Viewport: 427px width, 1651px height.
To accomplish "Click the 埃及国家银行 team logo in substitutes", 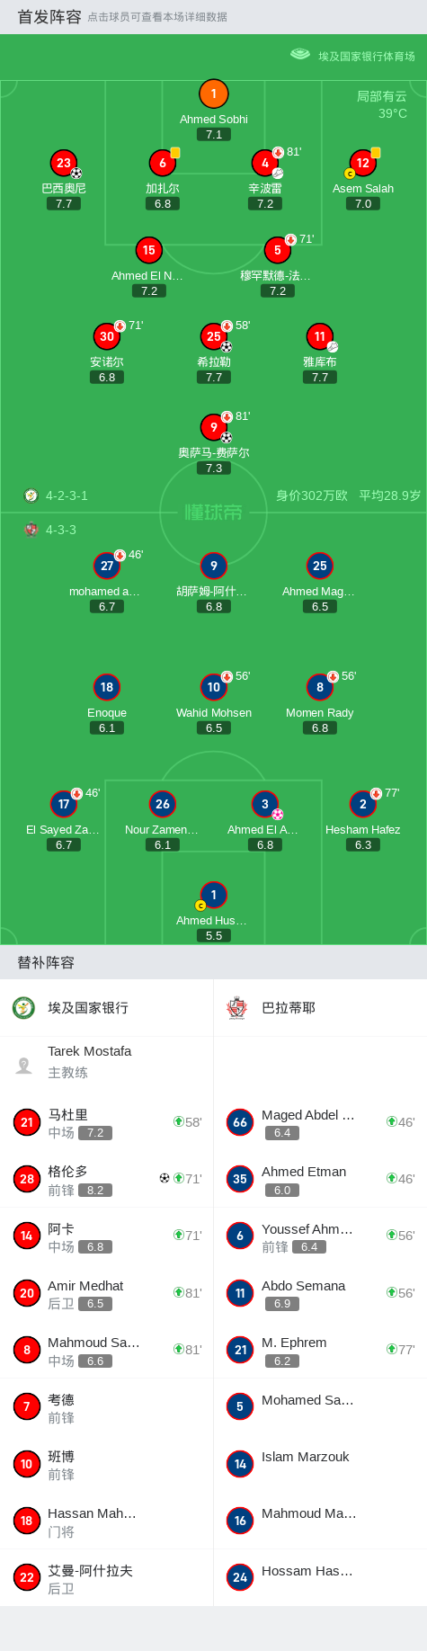I will point(24,1007).
